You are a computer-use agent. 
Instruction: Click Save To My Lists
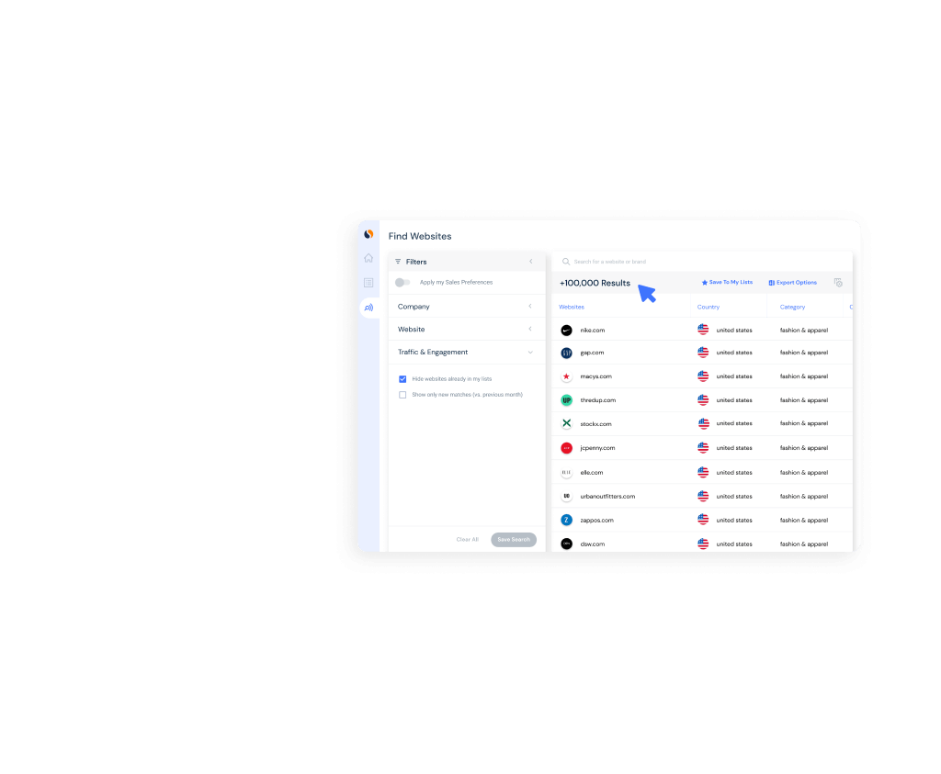pyautogui.click(x=727, y=283)
